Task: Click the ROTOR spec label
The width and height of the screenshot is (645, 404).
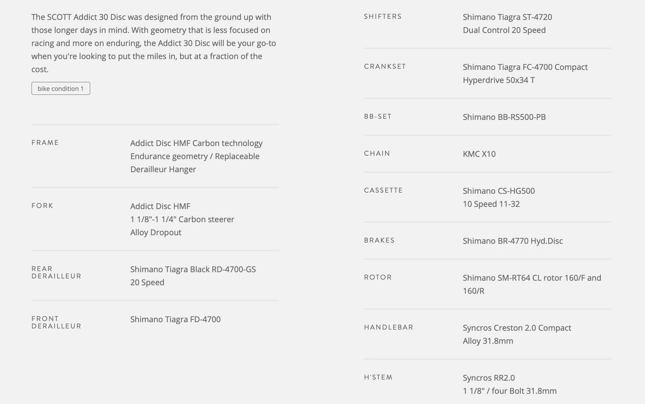Action: point(378,278)
